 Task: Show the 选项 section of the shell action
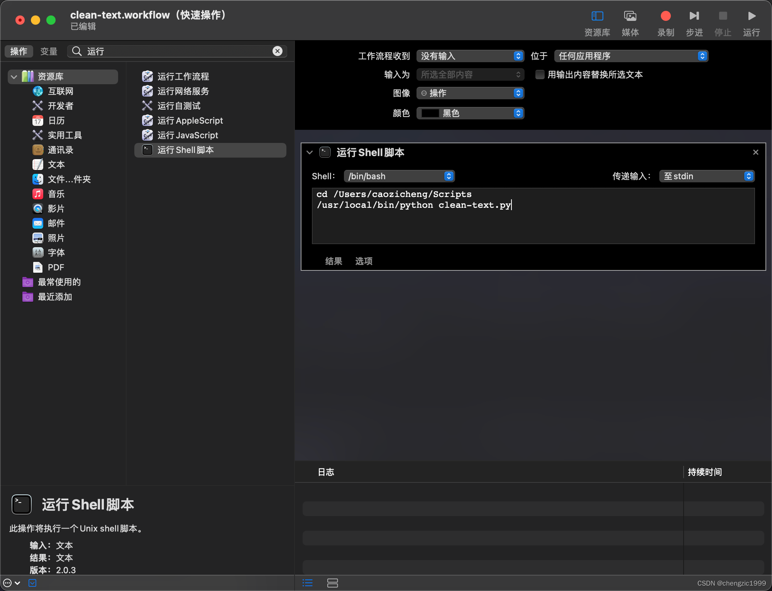(x=364, y=261)
